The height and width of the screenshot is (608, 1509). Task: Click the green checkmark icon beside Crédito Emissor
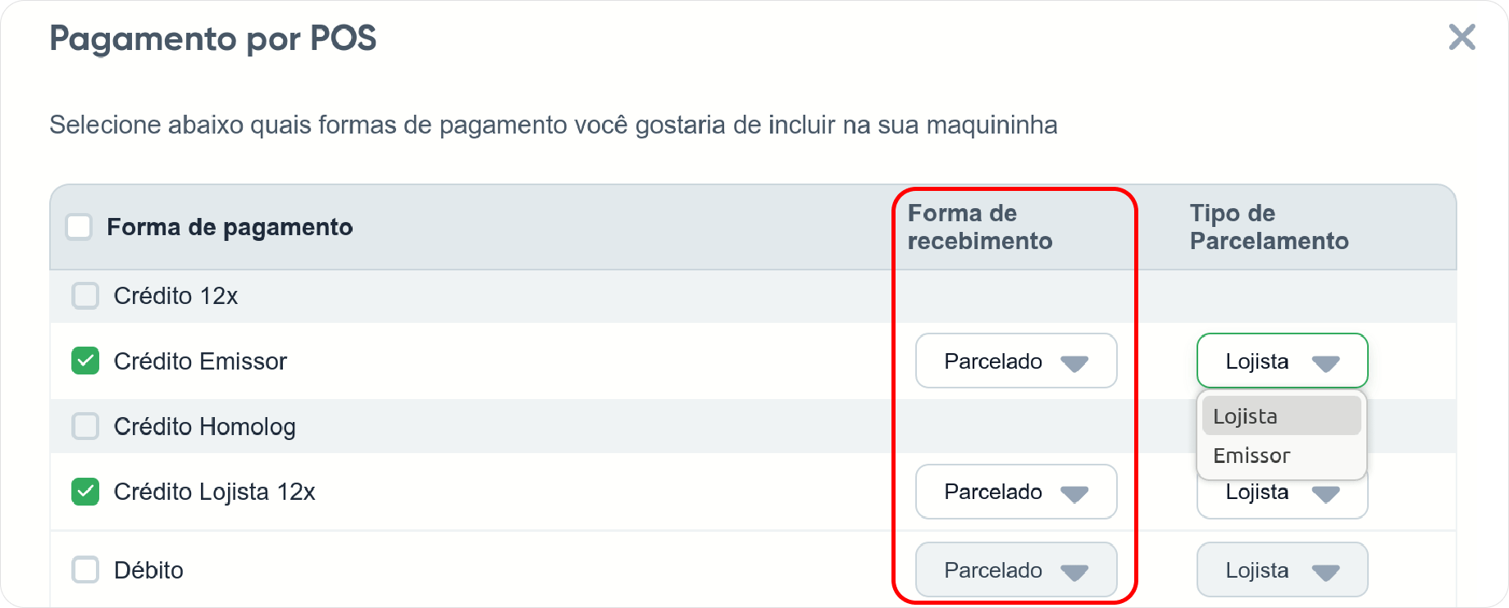pyautogui.click(x=84, y=361)
